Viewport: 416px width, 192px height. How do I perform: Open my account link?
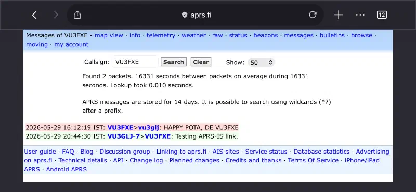point(71,44)
